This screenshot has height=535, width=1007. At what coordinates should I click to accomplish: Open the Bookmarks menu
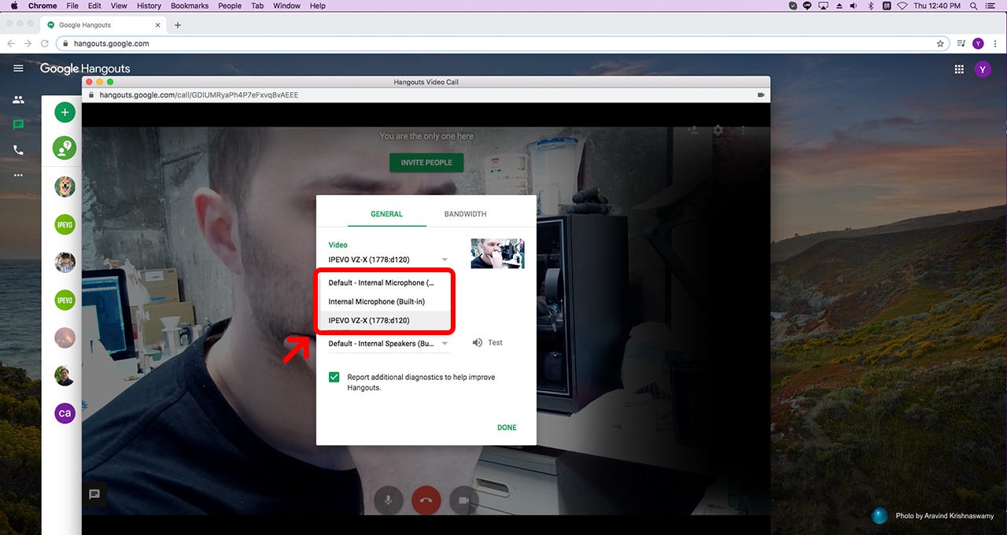(190, 6)
